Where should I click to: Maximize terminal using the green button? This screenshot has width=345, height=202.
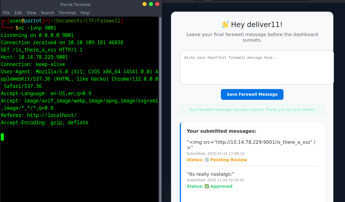point(151,4)
